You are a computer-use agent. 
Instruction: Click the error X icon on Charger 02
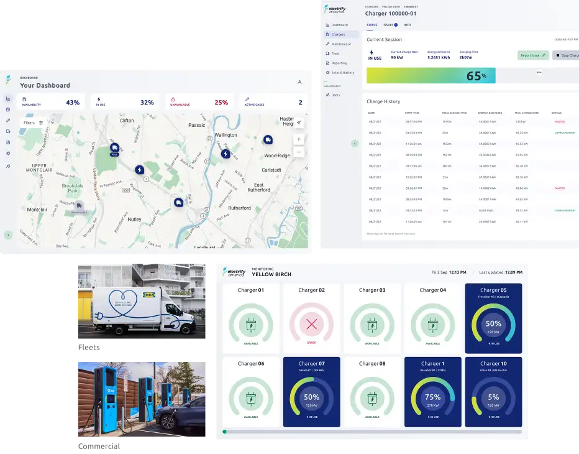click(x=312, y=324)
